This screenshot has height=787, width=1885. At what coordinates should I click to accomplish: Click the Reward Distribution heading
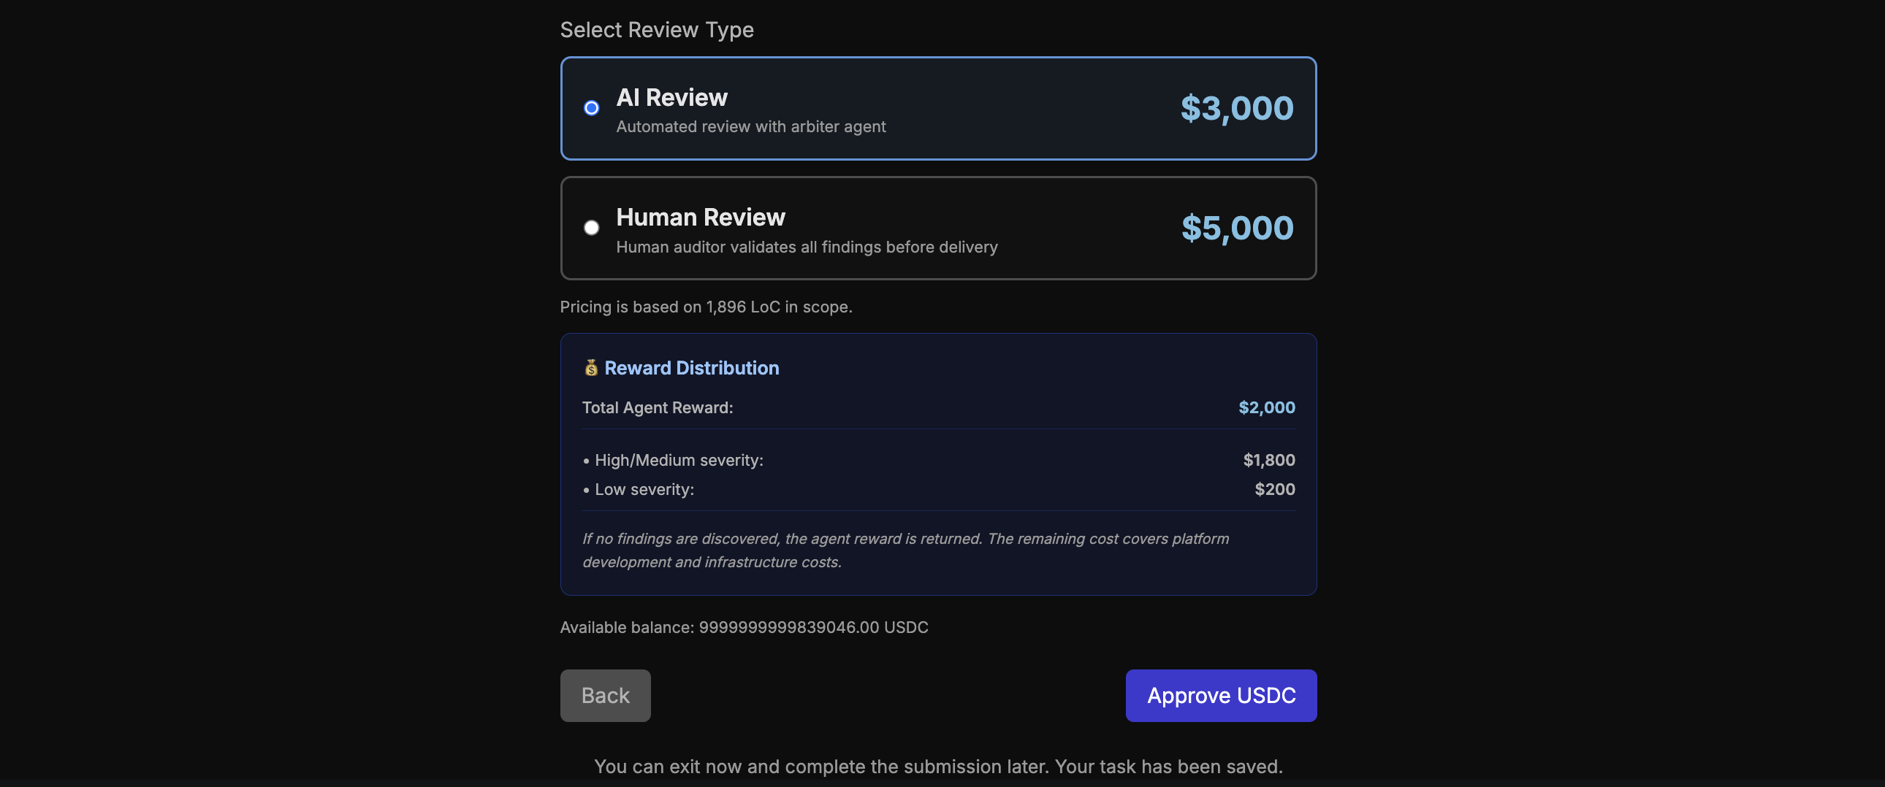click(691, 368)
